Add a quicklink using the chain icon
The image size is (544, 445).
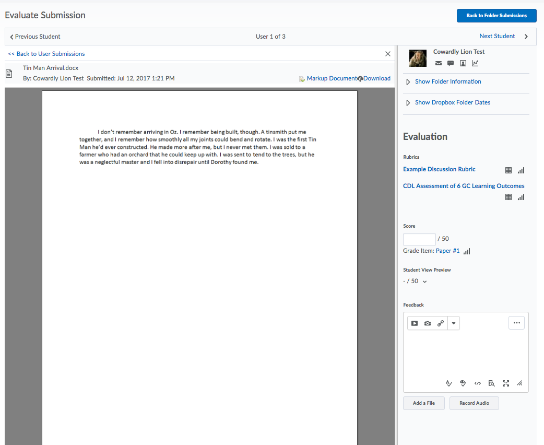[440, 323]
